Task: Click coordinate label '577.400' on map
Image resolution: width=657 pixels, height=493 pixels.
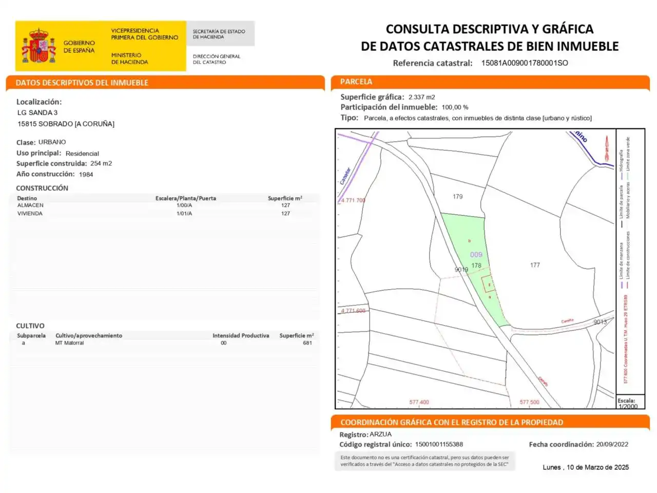Action: 419,402
